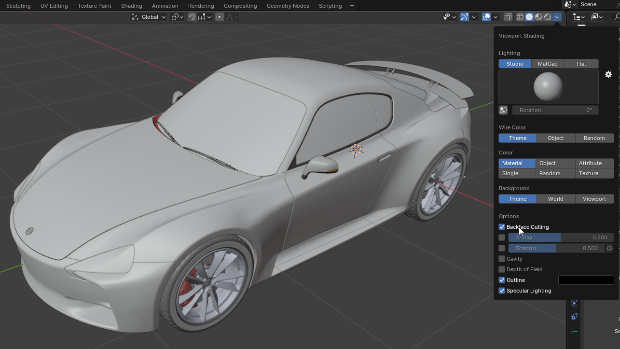
Task: Select MatCap lighting mode
Action: pos(548,63)
